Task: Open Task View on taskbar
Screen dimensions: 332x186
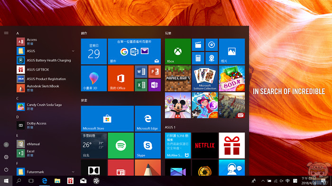Action: 31,181
